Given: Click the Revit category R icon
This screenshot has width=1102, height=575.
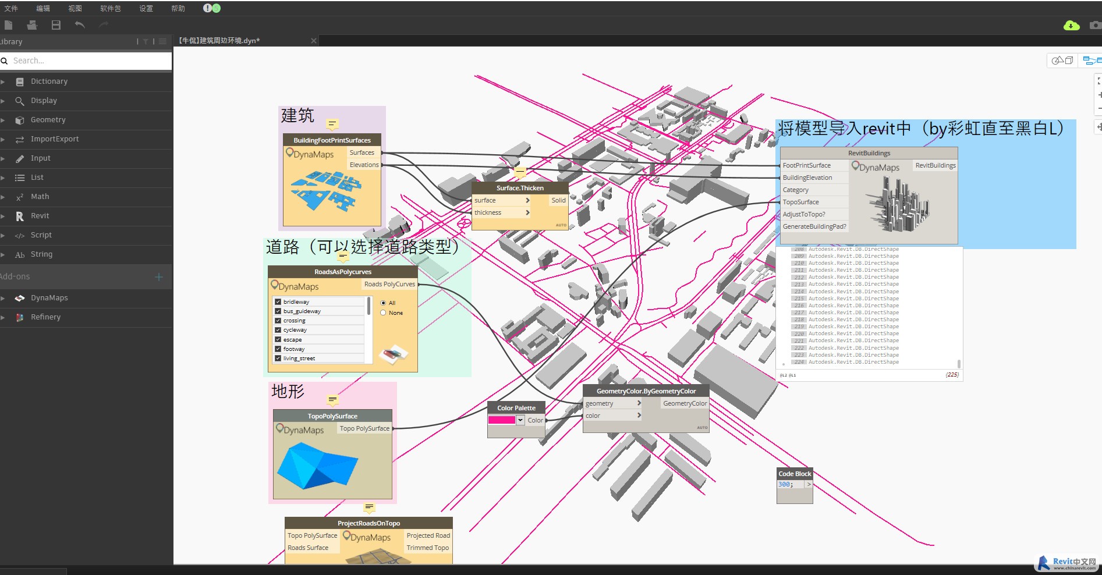Looking at the screenshot, I should 20,216.
